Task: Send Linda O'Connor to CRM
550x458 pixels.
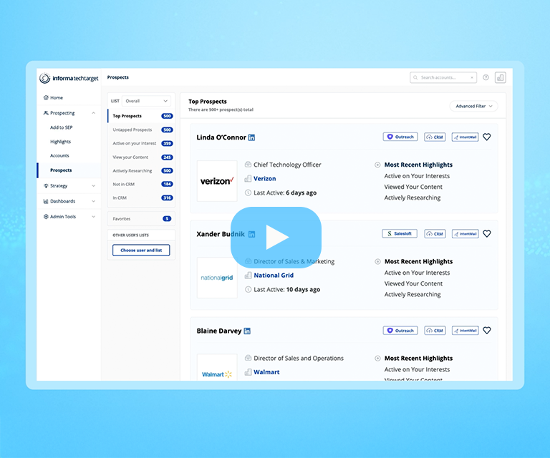Action: point(435,137)
